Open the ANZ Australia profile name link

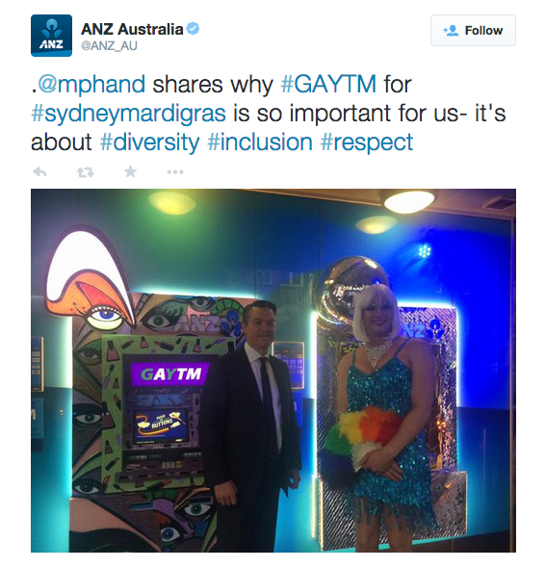(x=132, y=29)
